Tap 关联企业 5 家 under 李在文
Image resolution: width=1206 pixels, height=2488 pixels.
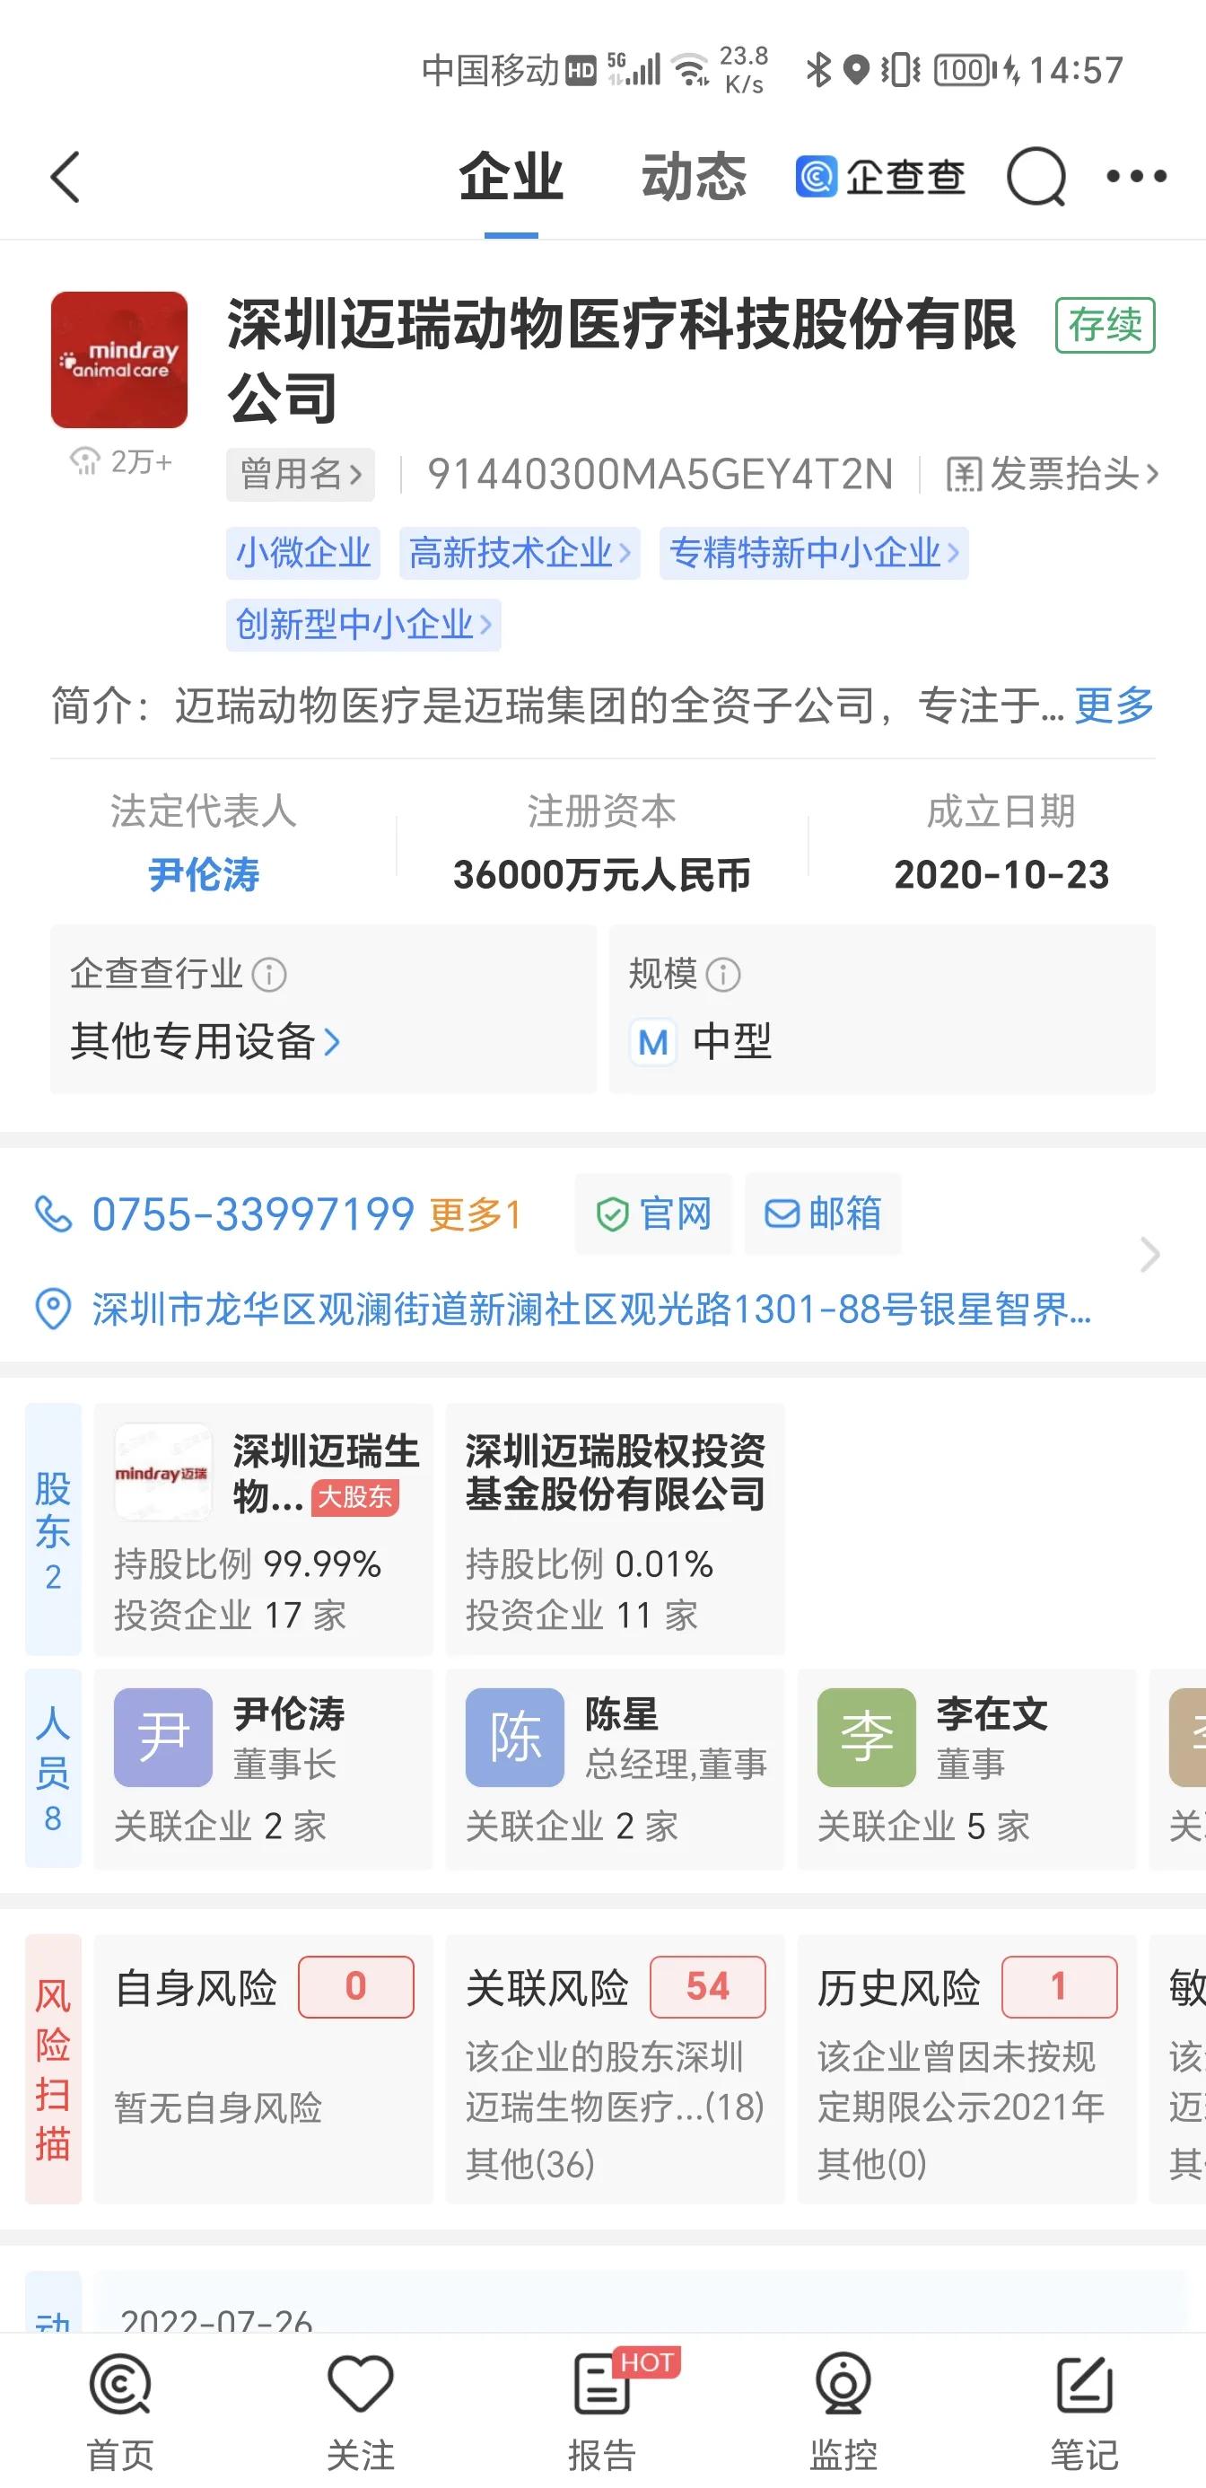(x=923, y=1826)
